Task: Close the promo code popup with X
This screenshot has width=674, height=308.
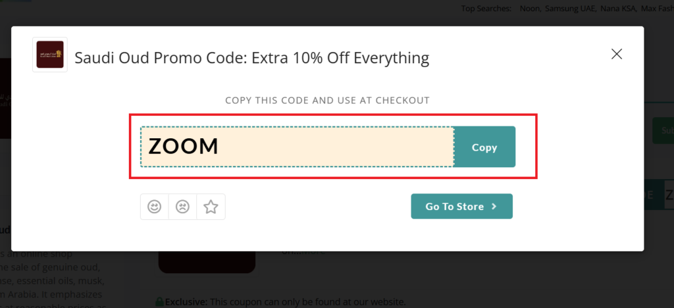Action: (x=617, y=54)
